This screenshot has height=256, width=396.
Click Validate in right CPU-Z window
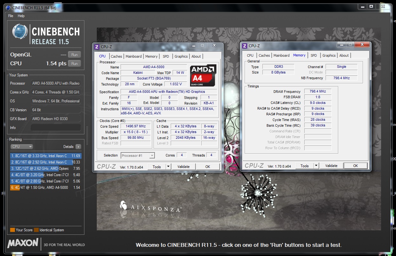coord(331,166)
